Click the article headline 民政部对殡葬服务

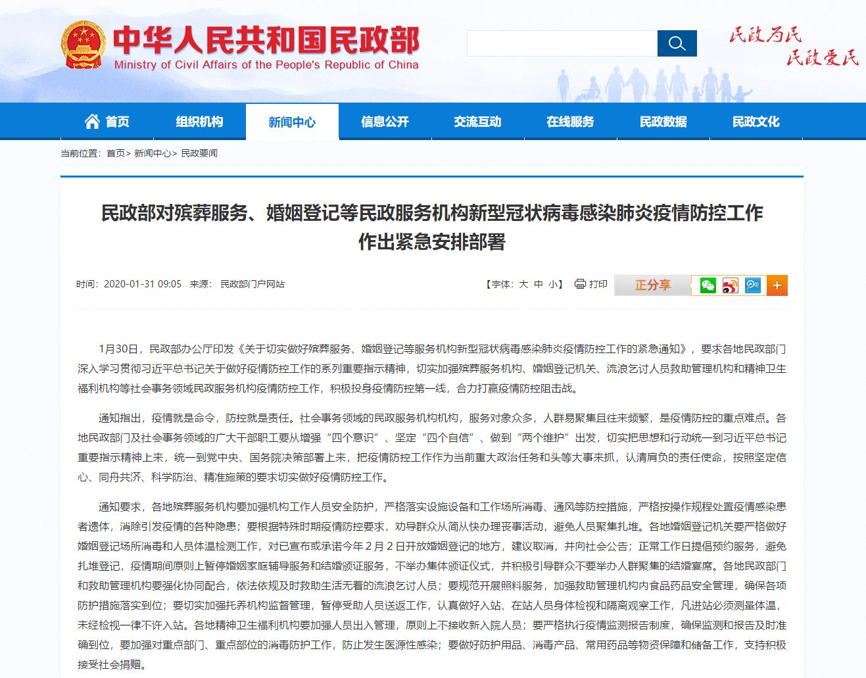click(x=432, y=228)
